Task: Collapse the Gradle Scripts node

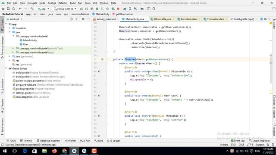Action: [x=6, y=68]
